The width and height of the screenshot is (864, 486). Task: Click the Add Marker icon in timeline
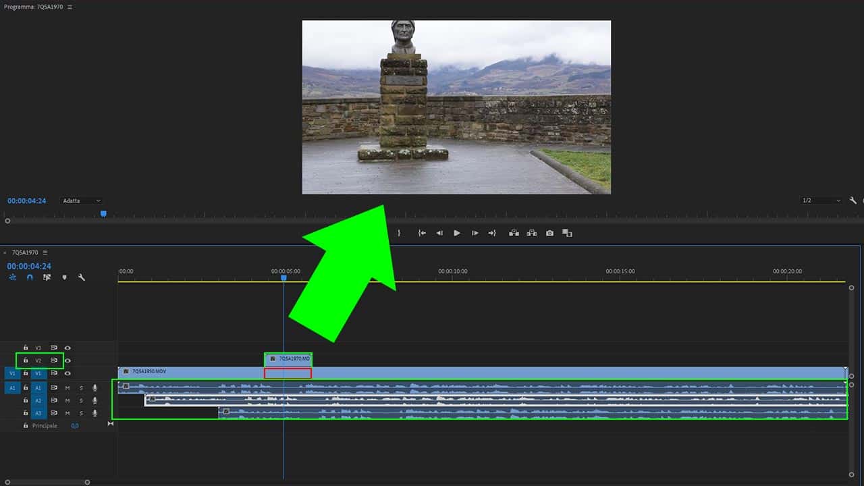64,277
